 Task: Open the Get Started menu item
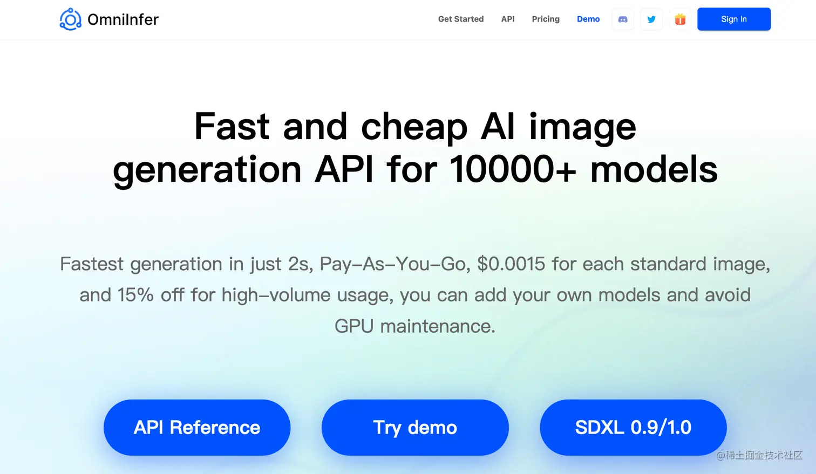[x=461, y=19]
